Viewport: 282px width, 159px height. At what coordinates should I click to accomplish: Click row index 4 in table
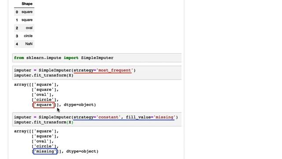click(x=17, y=44)
